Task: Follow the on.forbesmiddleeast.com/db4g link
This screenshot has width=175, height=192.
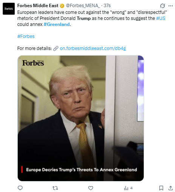Action: (x=93, y=48)
